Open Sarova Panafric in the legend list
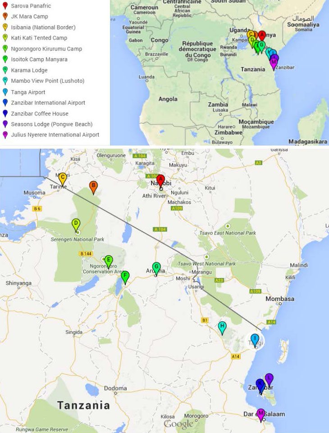 pyautogui.click(x=31, y=6)
